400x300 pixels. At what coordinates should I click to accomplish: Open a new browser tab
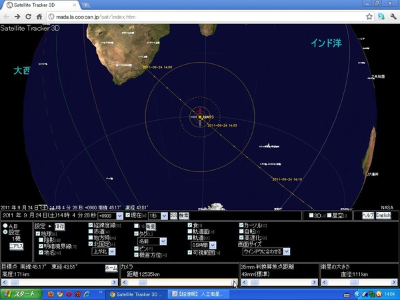(x=86, y=5)
